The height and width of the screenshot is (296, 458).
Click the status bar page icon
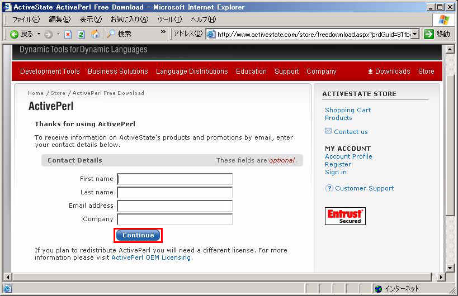point(7,289)
